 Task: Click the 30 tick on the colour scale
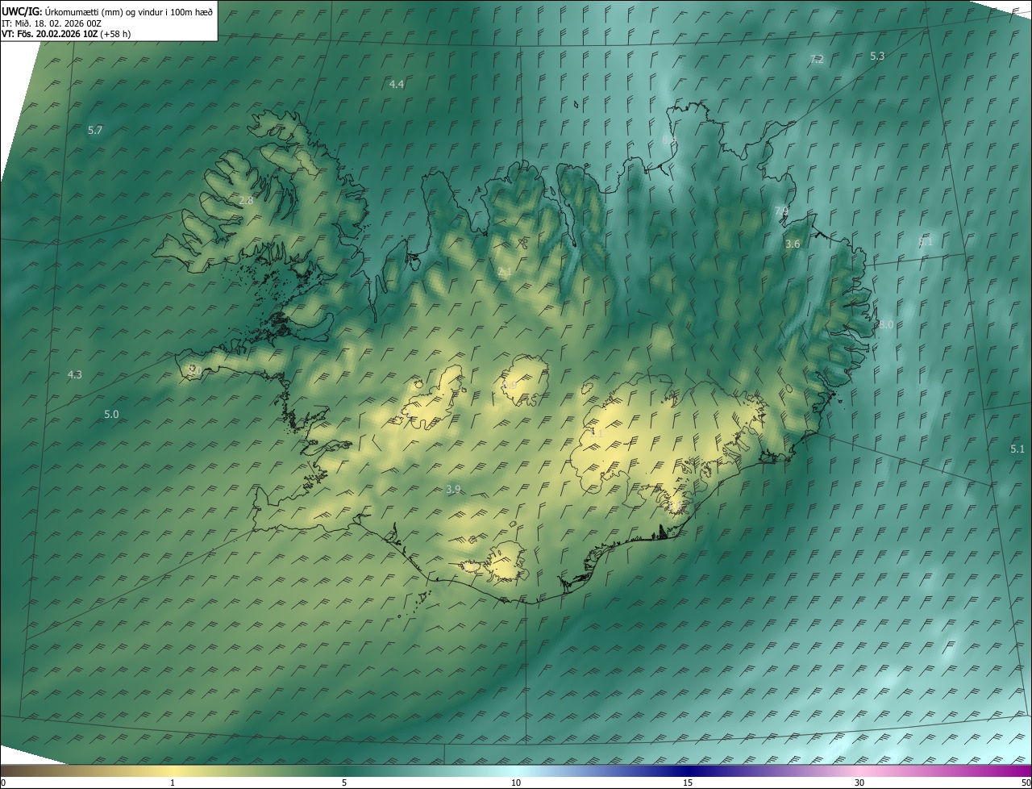click(859, 783)
